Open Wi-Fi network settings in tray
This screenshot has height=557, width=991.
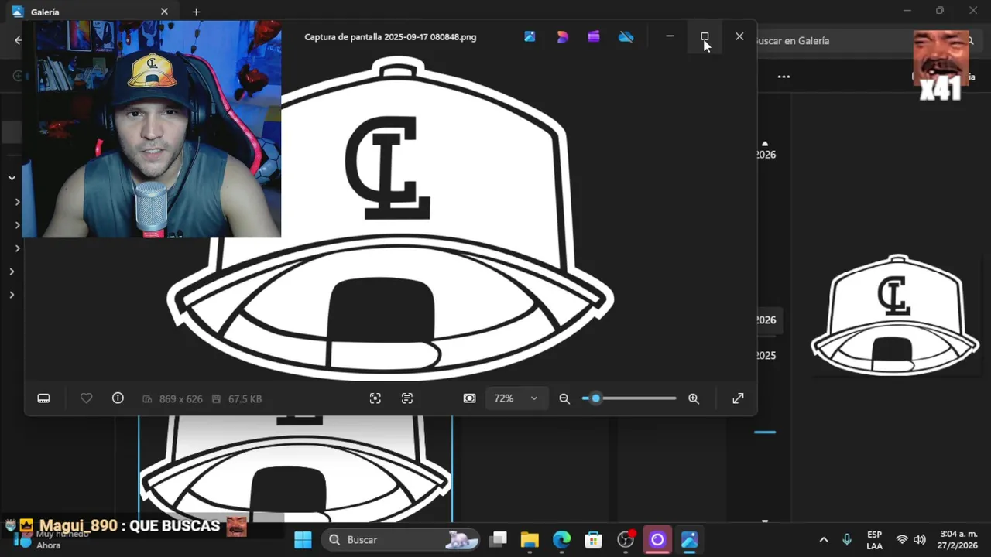[x=902, y=539]
